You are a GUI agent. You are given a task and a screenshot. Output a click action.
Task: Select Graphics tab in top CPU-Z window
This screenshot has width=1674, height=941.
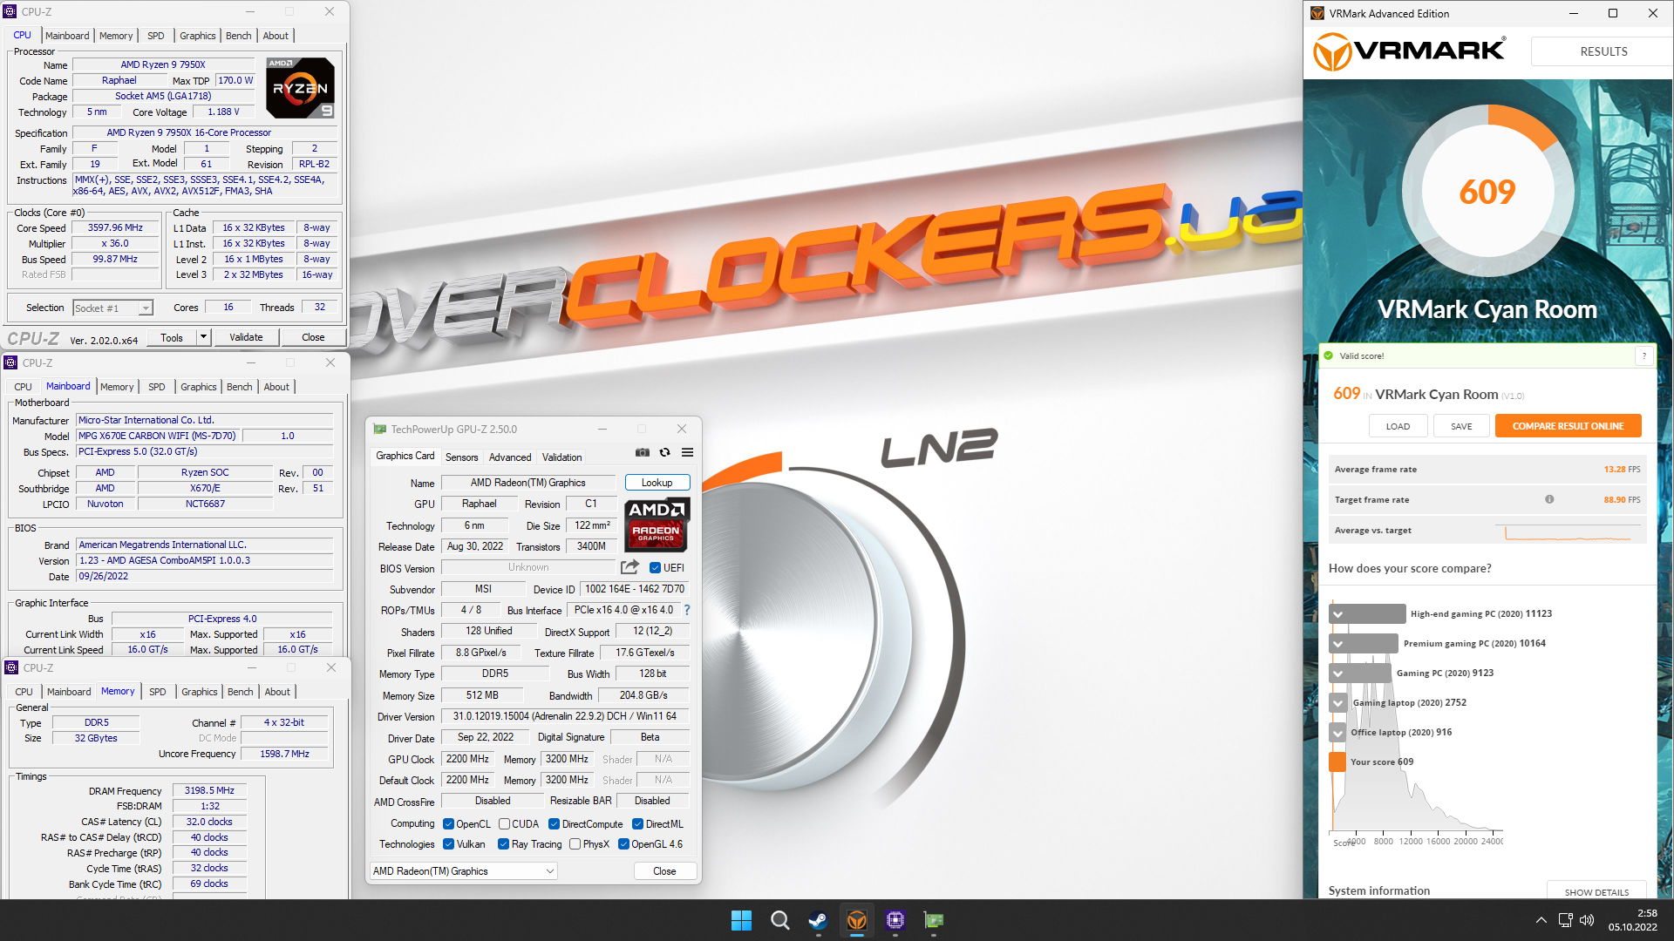197,36
